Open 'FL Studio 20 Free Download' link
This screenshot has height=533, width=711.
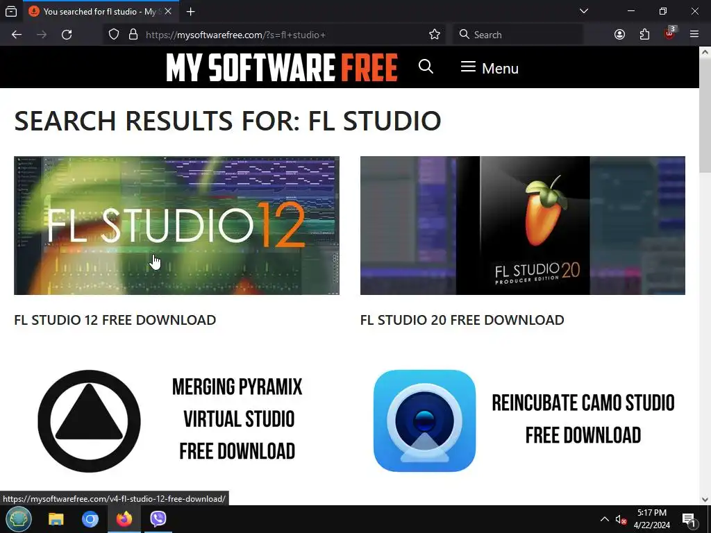(462, 320)
